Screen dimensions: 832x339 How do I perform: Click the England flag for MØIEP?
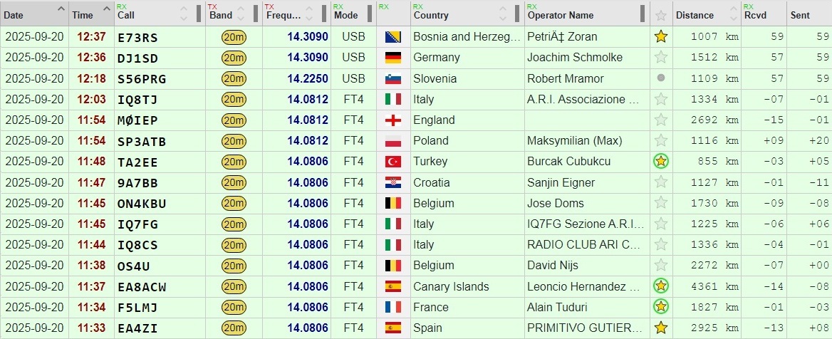click(392, 120)
